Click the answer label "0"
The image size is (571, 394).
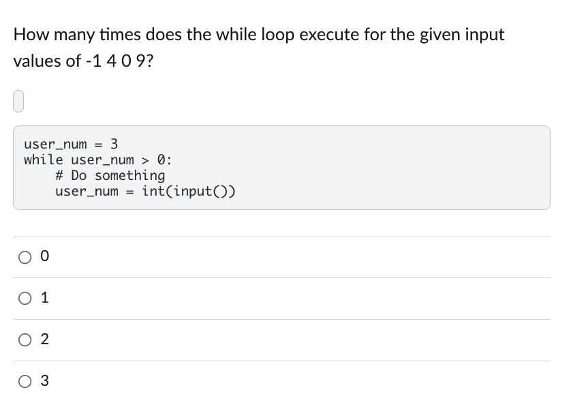pos(44,256)
